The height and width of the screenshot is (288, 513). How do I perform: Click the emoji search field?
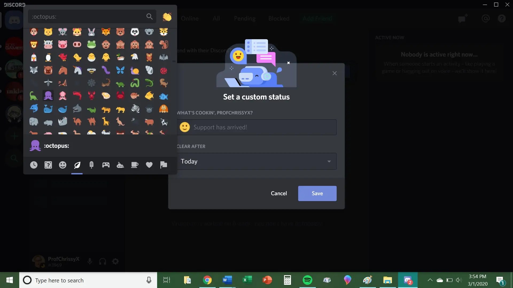click(x=88, y=17)
